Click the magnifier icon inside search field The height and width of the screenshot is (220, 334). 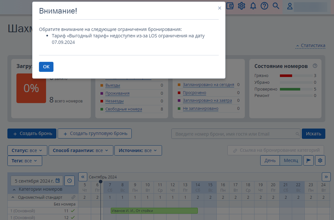click(297, 134)
